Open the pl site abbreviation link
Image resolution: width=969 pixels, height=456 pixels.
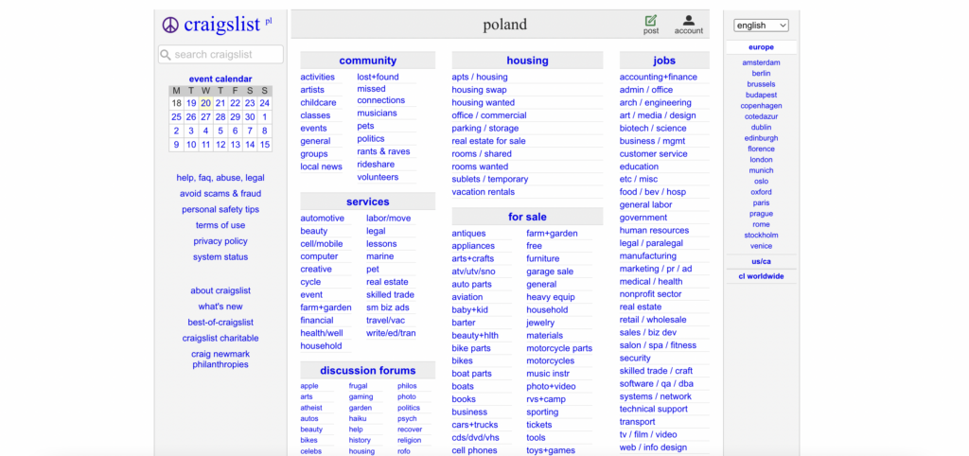pyautogui.click(x=269, y=21)
